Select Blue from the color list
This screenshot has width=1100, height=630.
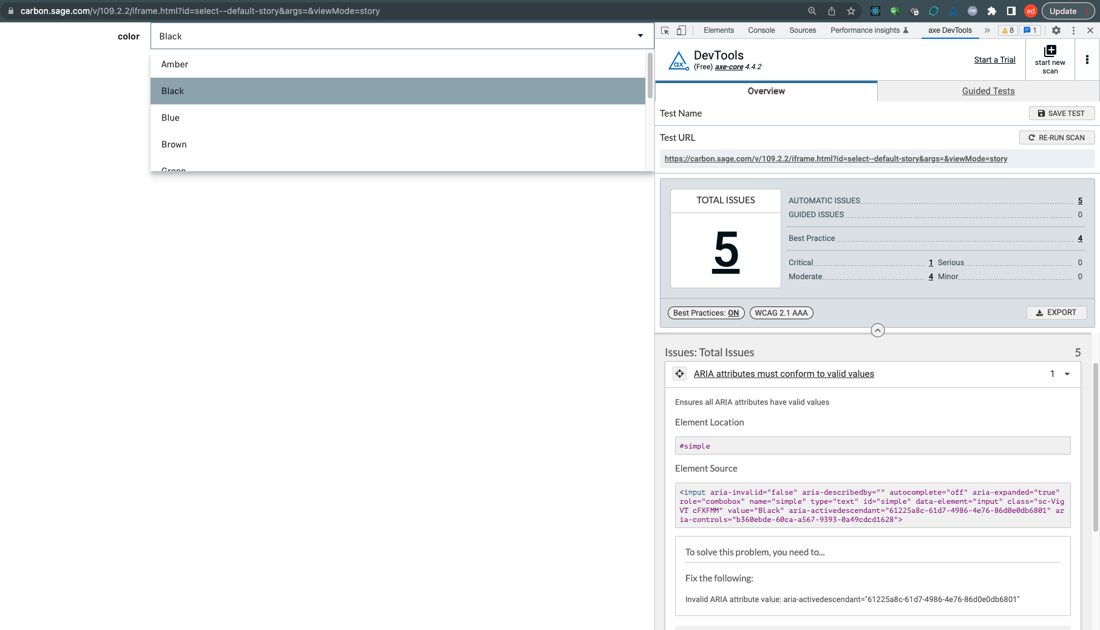(170, 118)
